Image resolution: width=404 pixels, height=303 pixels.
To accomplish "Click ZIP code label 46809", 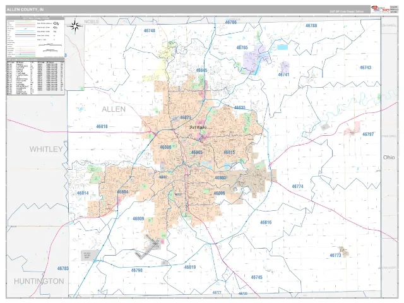I will 138,219.
